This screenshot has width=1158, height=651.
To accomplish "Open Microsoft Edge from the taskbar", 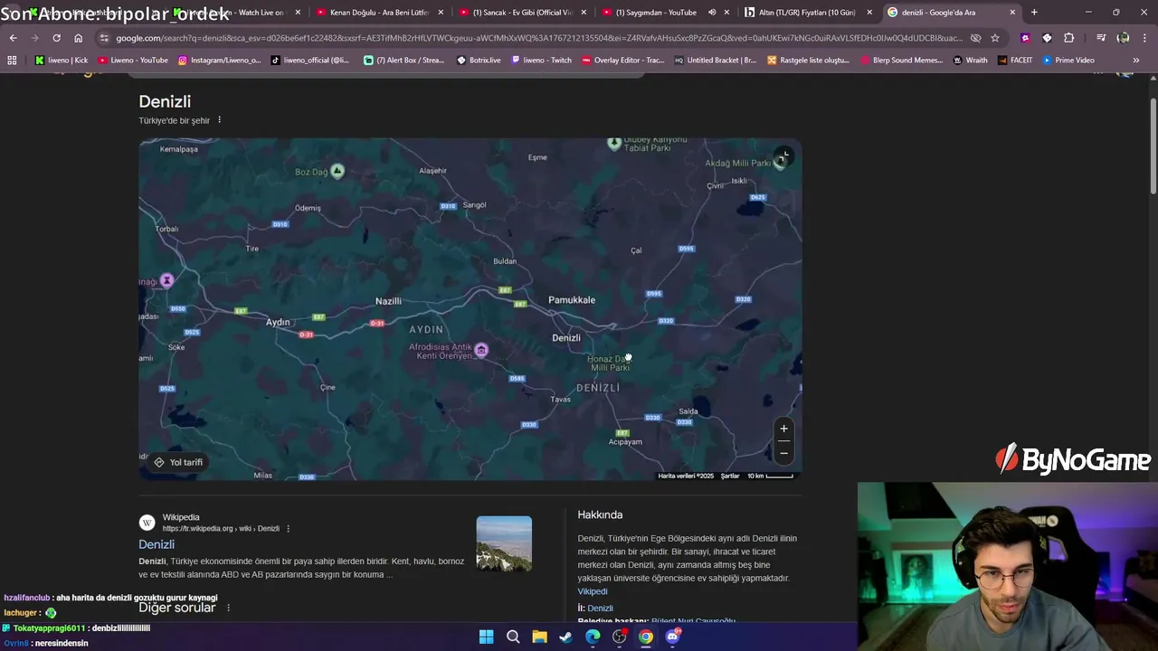I will click(593, 637).
